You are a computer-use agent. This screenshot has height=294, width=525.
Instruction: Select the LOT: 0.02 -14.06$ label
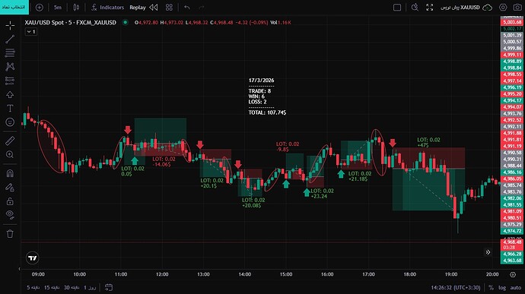tap(164, 162)
